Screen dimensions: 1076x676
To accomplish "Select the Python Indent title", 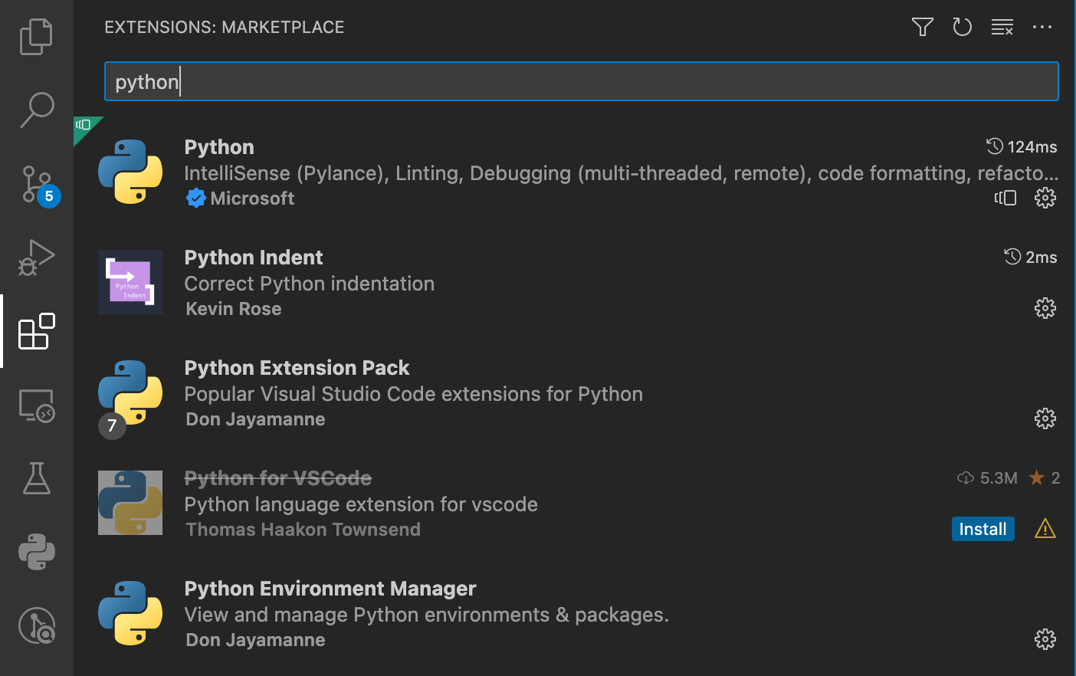I will click(x=254, y=258).
